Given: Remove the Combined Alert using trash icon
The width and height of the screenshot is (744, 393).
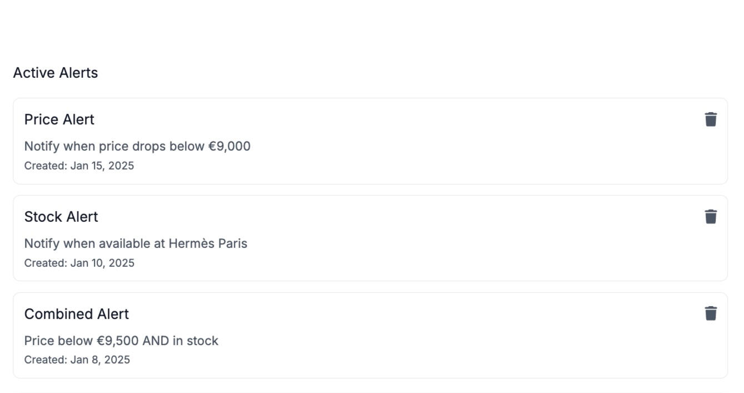Looking at the screenshot, I should (x=711, y=314).
